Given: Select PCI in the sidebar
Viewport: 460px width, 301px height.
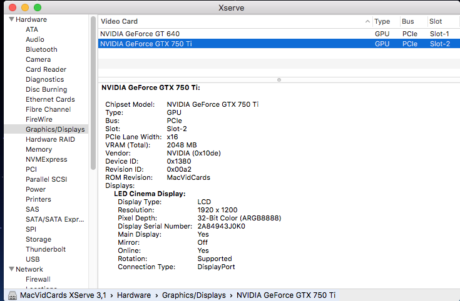Looking at the screenshot, I should [x=31, y=169].
